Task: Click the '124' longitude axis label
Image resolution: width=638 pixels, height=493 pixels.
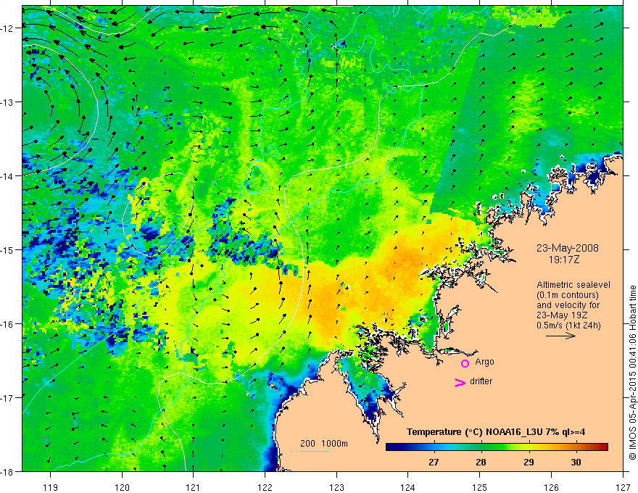Action: tap(408, 487)
